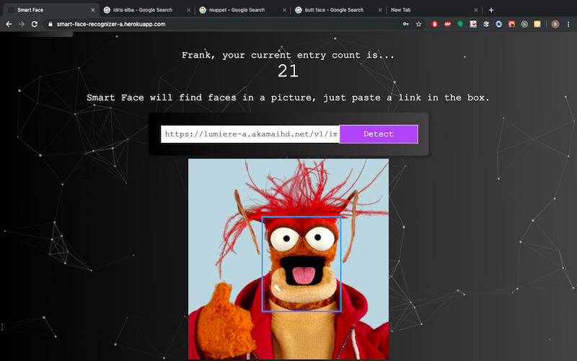Open a new browser tab with plus
Screen dimensions: 577x361
pyautogui.click(x=491, y=10)
